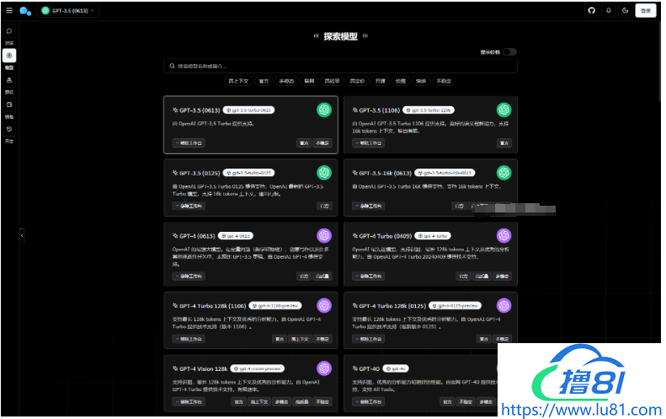666x419 pixels.
Task: Select the 开源 filter tag
Action: point(381,81)
